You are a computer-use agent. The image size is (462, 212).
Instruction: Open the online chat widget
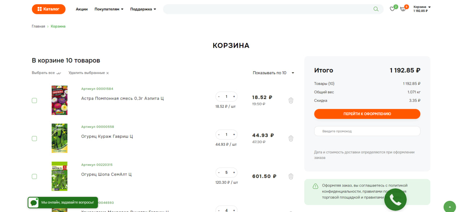63,203
